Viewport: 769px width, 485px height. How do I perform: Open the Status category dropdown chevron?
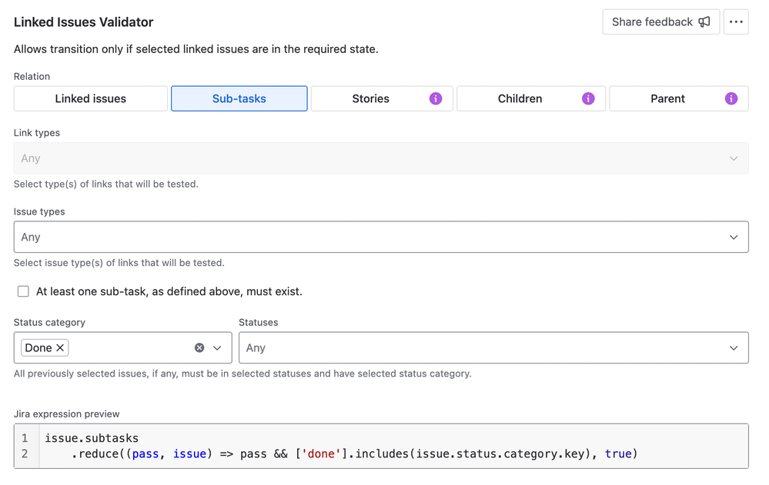point(216,347)
